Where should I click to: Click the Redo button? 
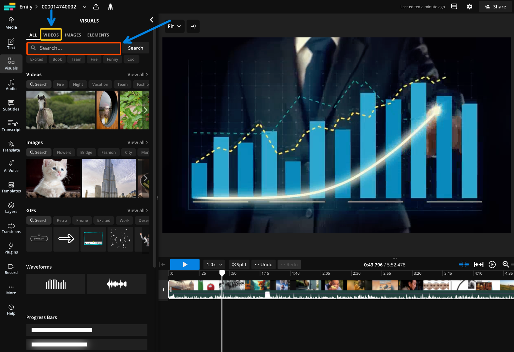pos(289,264)
